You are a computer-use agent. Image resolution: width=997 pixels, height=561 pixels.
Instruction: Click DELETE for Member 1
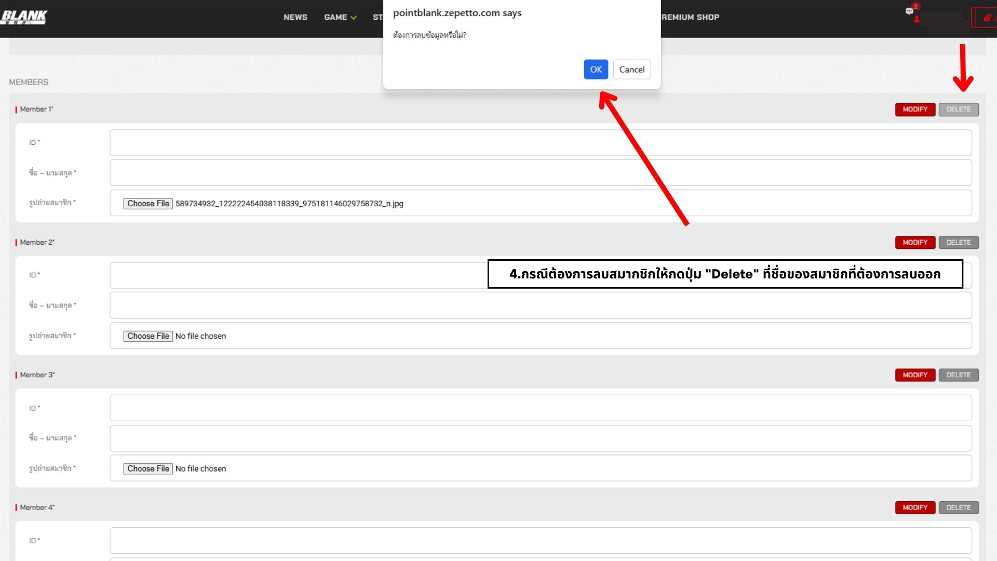pyautogui.click(x=958, y=109)
